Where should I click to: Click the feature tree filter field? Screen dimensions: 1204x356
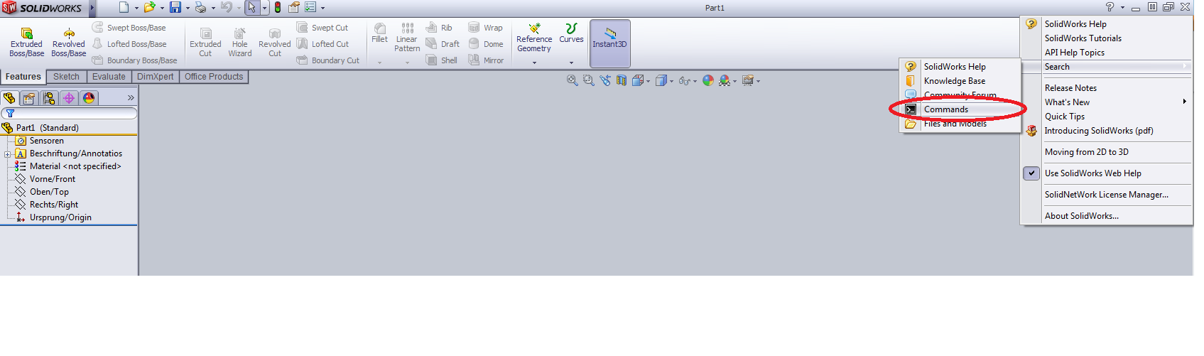pyautogui.click(x=69, y=113)
